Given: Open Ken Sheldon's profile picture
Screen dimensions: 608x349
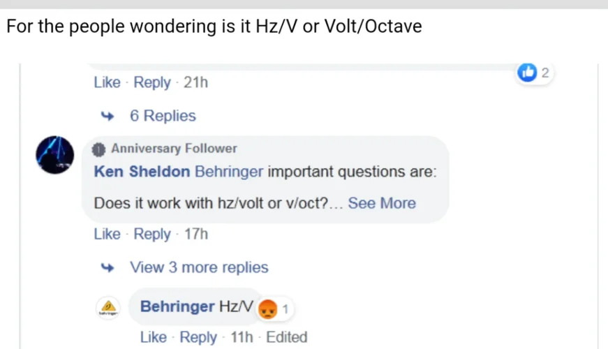Looking at the screenshot, I should point(54,155).
